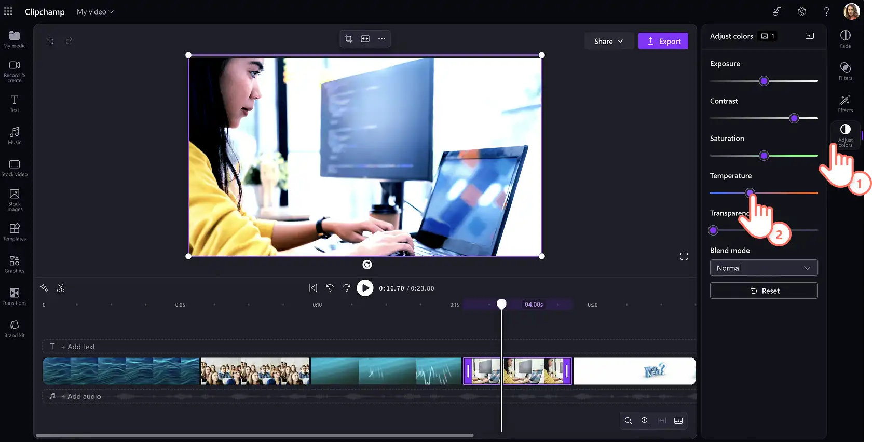Rewind 5 seconds
872x442 pixels.
[330, 288]
